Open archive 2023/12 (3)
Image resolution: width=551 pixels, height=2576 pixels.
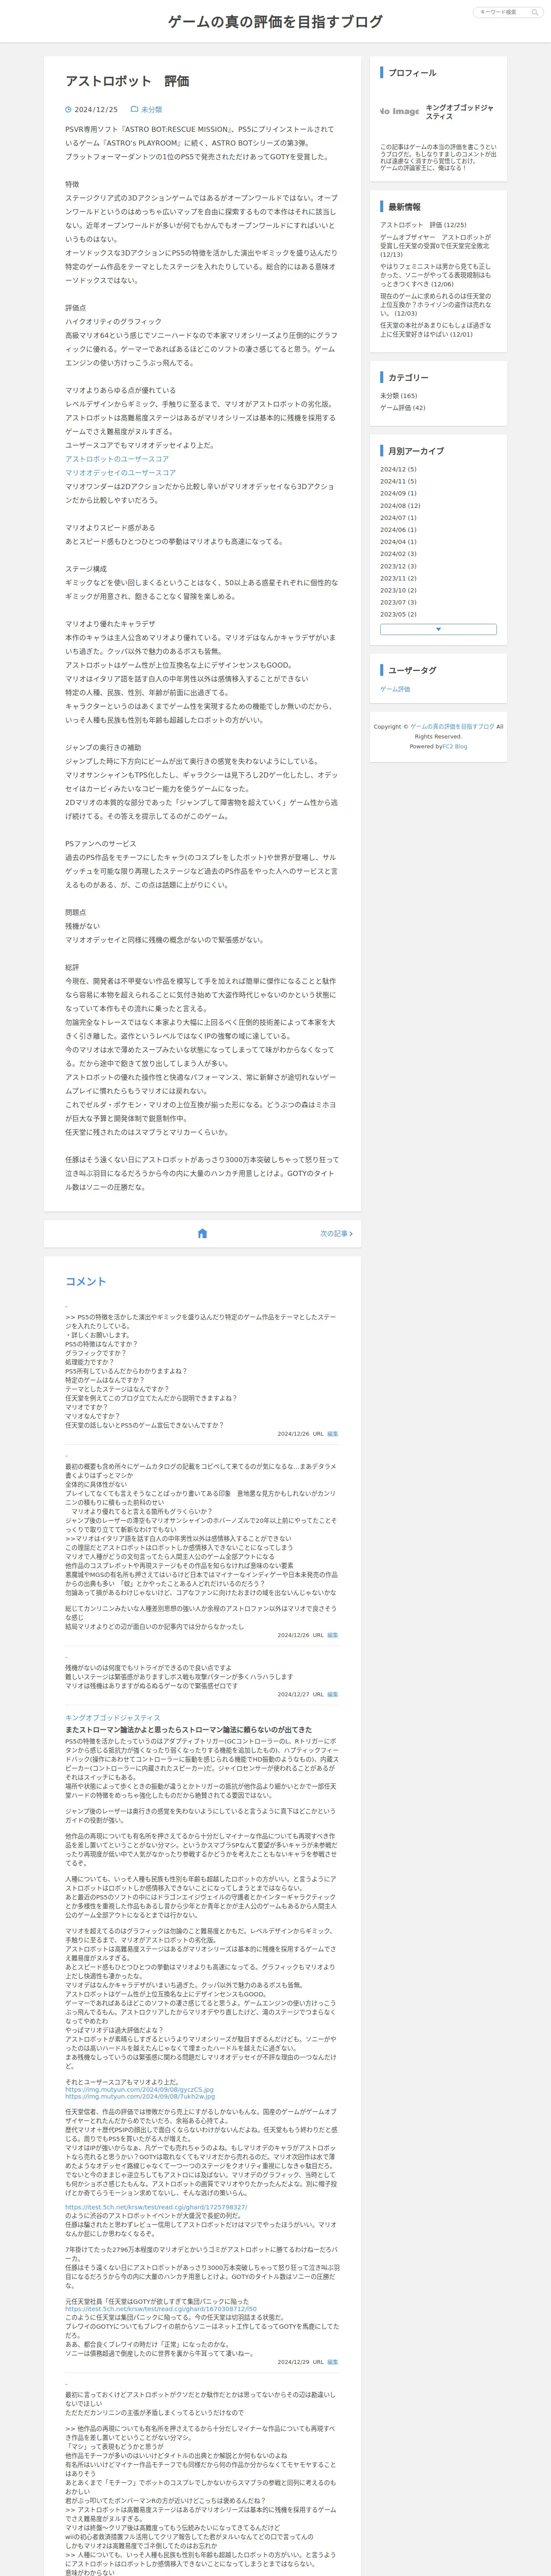(x=398, y=566)
